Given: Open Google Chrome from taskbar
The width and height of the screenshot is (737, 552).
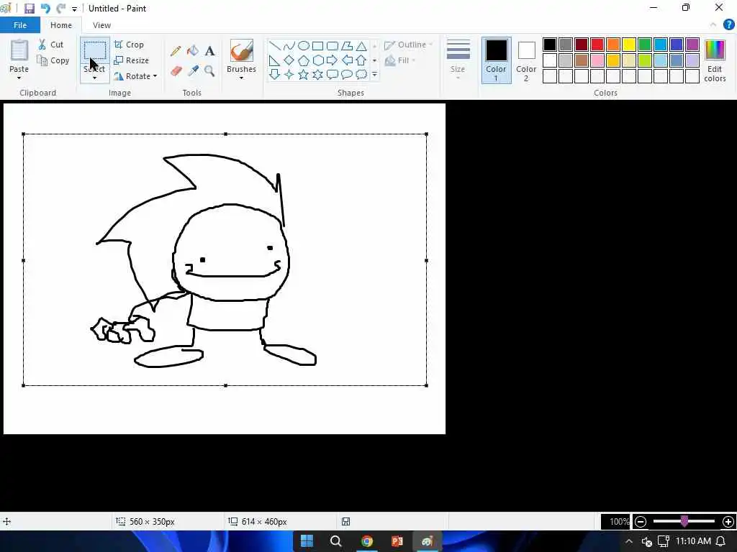Looking at the screenshot, I should [366, 541].
